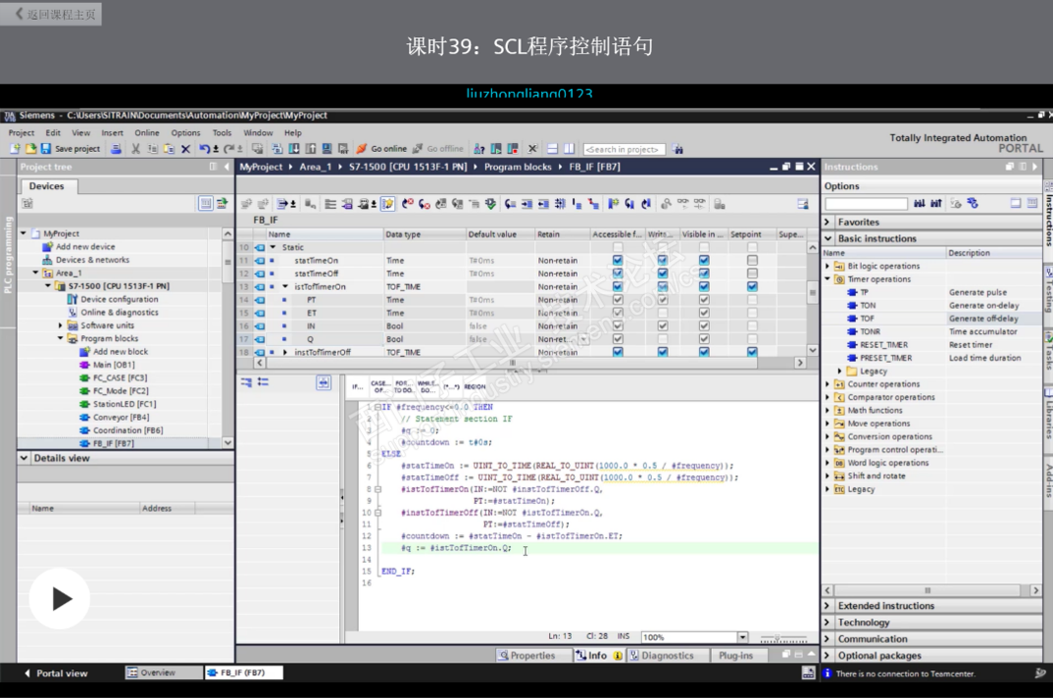Open the Project menu
The width and height of the screenshot is (1053, 698).
[22, 133]
